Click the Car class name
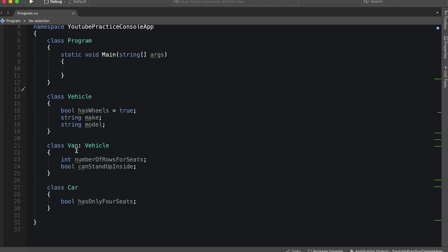Image resolution: width=448 pixels, height=252 pixels. pyautogui.click(x=73, y=188)
